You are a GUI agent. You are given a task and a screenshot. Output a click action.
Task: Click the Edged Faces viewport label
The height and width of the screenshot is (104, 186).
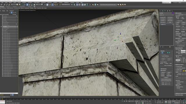(x=33, y=10)
